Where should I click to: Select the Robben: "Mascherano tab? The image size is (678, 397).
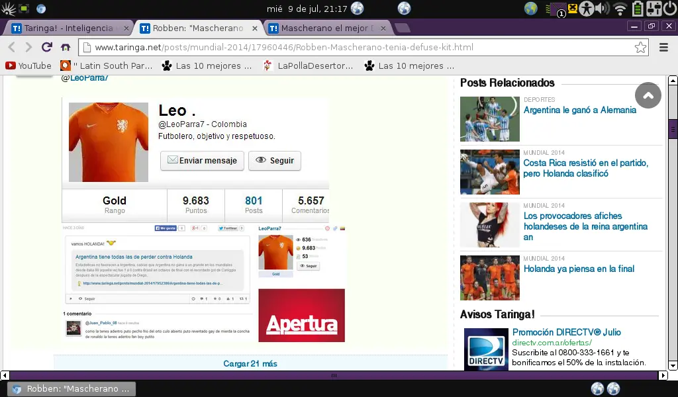[x=198, y=28]
